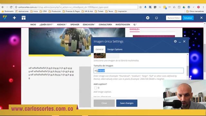The image size is (206, 116).
Task: Open the INICIO menu item
Action: tap(33, 24)
